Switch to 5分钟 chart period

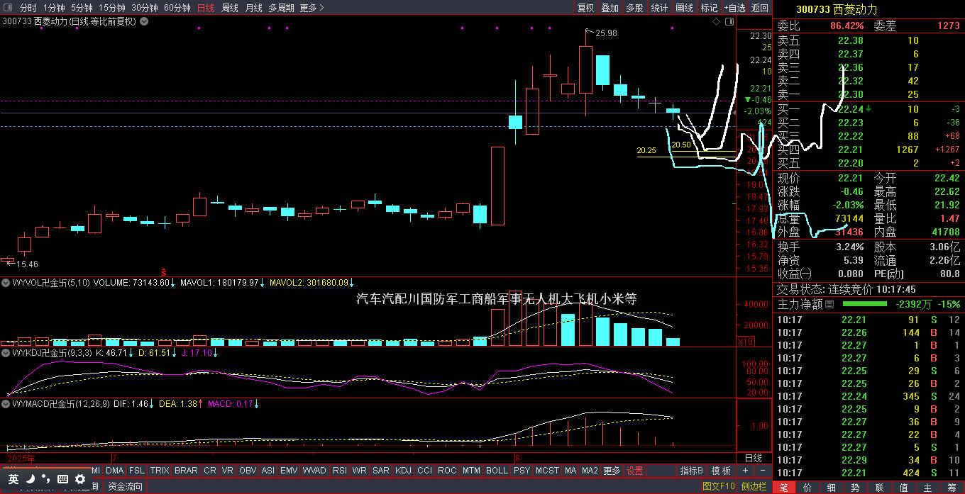coord(82,8)
